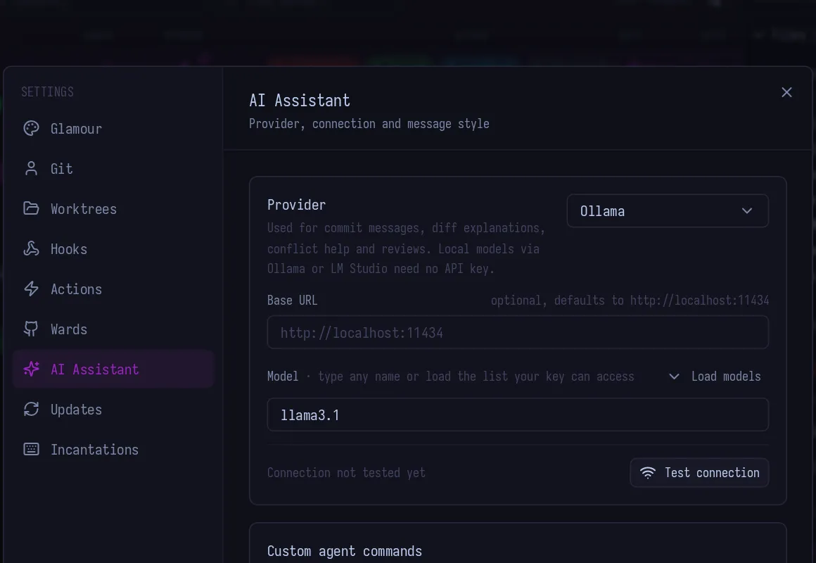Click the Worktrees folder icon
Viewport: 816px width, 563px height.
(x=31, y=208)
